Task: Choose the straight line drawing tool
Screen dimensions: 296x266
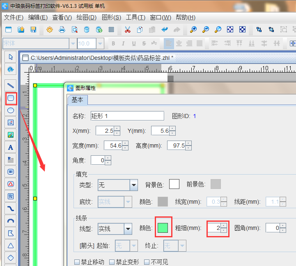Action: coord(11,86)
